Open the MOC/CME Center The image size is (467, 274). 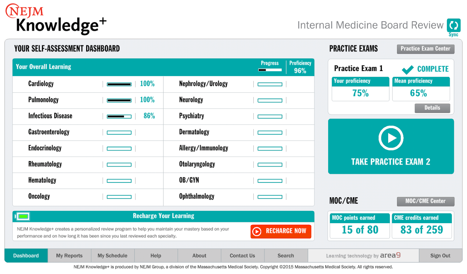click(425, 201)
